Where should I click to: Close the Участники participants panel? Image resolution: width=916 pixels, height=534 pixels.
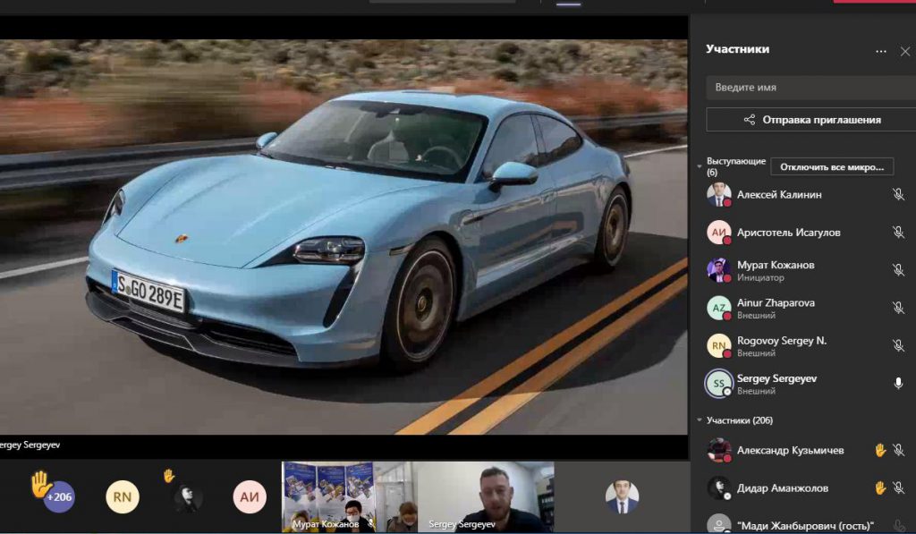905,51
